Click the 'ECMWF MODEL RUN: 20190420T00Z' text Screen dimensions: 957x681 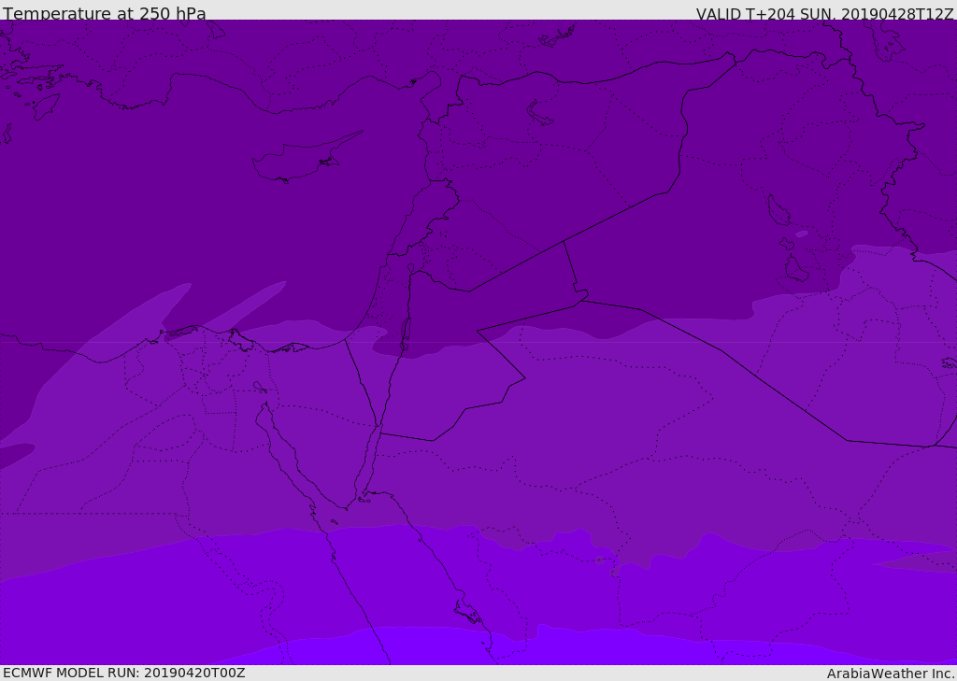click(124, 673)
